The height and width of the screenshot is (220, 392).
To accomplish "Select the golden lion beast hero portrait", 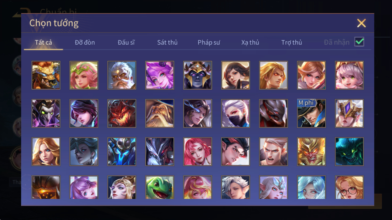I will tap(46, 75).
